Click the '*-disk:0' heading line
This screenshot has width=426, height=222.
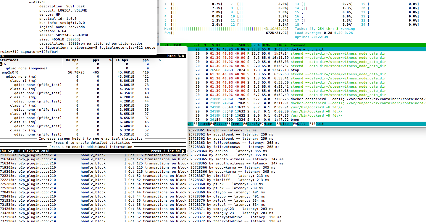point(37,2)
